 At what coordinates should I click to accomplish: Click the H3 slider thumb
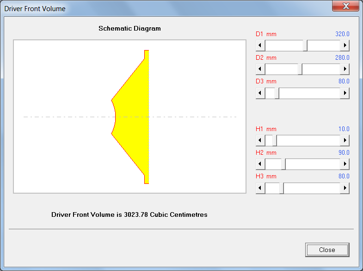(282, 188)
